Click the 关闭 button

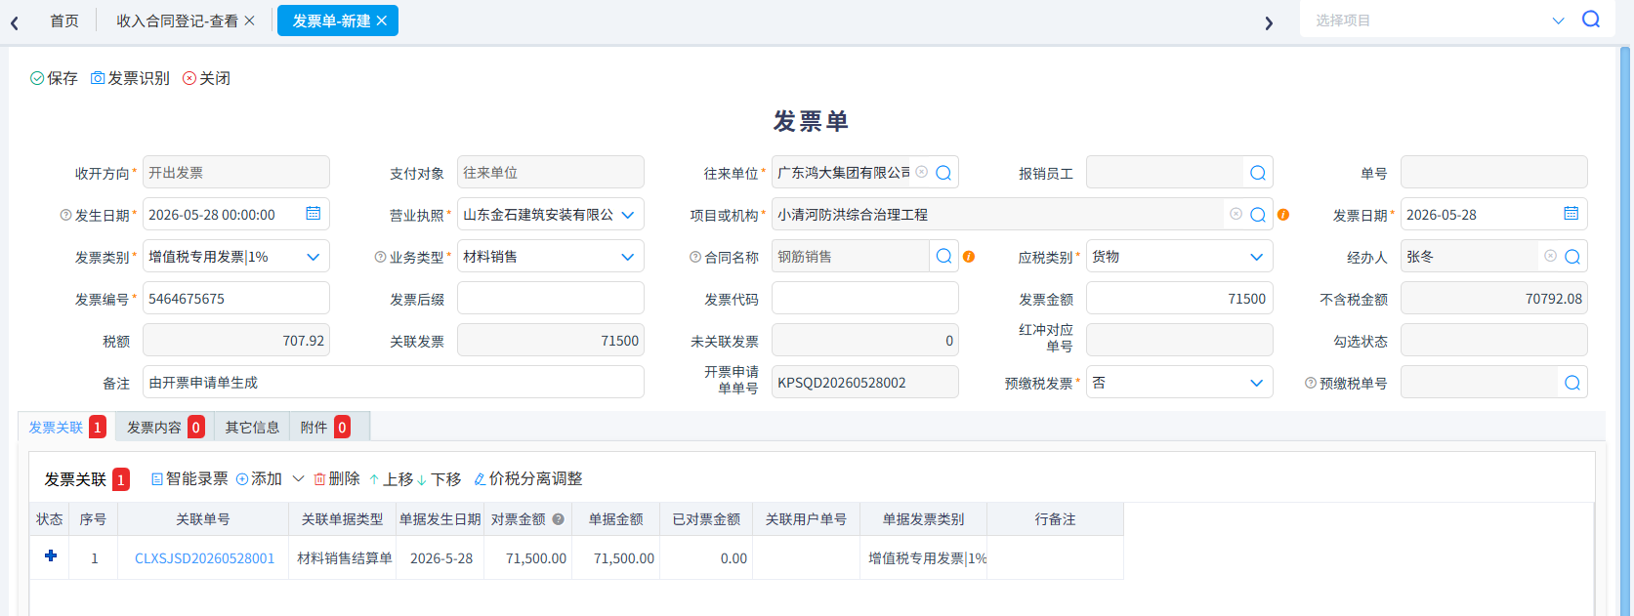[x=206, y=78]
